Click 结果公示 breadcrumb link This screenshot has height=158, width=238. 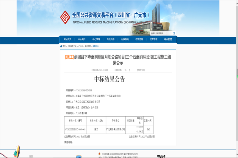point(95,46)
